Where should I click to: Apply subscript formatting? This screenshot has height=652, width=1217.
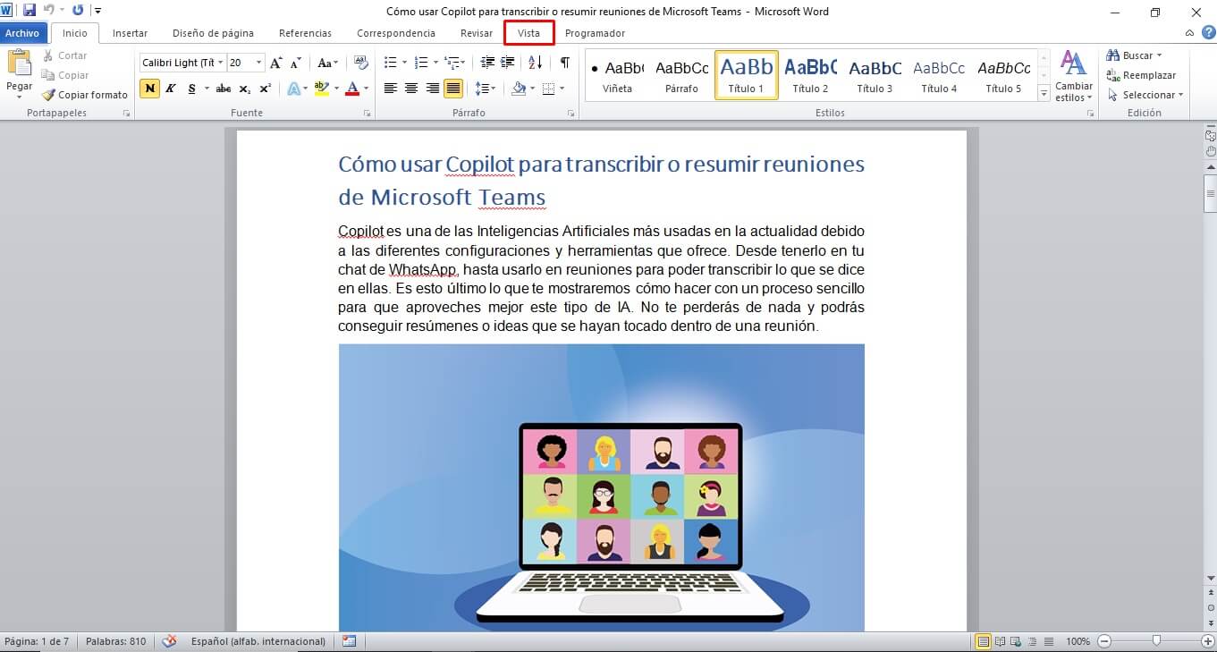245,89
